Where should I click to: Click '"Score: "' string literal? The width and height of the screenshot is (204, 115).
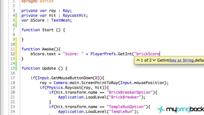coord(73,54)
